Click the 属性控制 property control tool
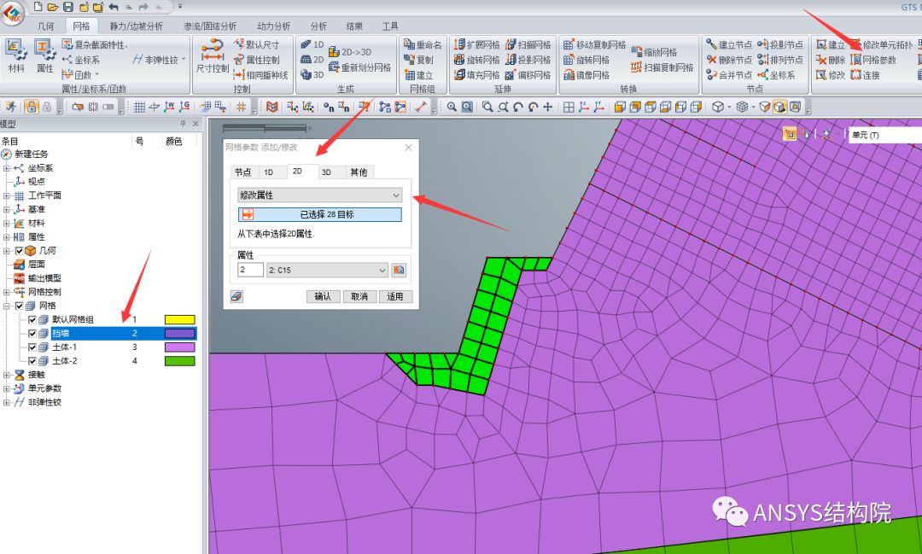This screenshot has height=554, width=922. [256, 60]
